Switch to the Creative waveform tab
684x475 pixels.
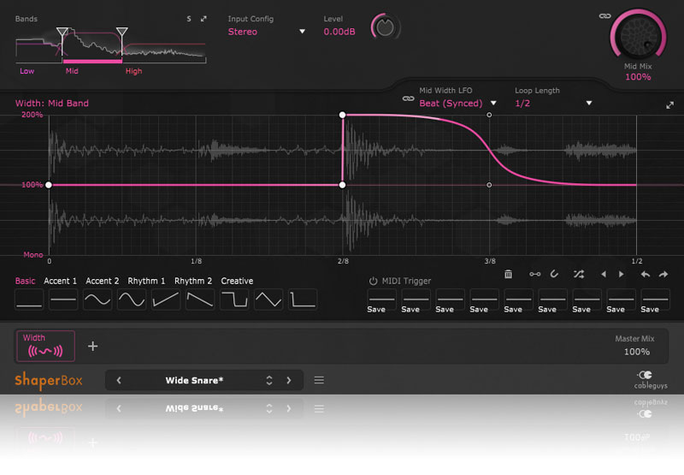click(237, 281)
